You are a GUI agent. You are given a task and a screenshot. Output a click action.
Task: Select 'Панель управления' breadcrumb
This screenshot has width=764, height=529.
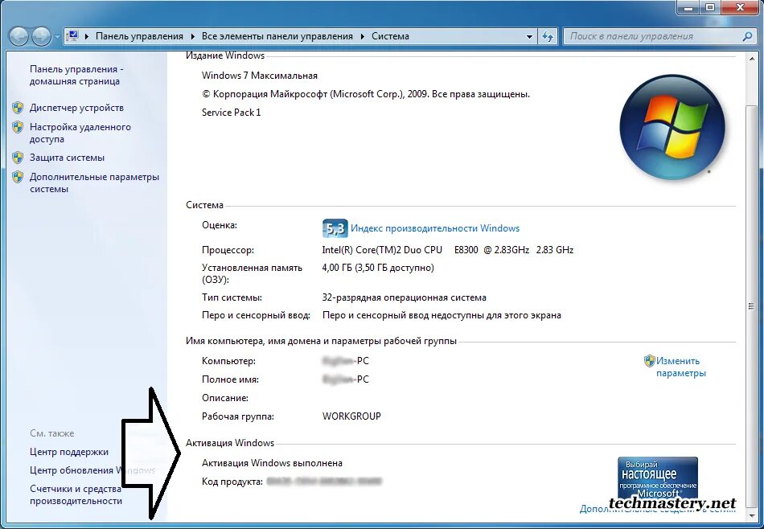point(139,36)
